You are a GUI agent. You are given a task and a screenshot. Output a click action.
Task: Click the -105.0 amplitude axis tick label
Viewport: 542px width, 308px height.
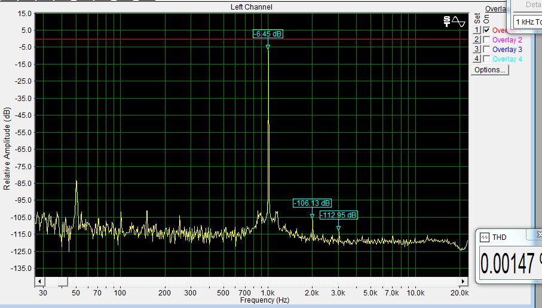point(22,217)
